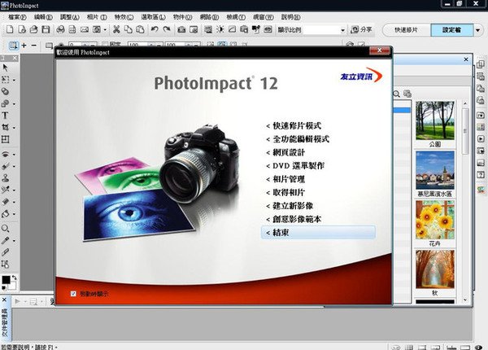
Task: Click the Paste clipboard icon
Action: click(x=141, y=29)
